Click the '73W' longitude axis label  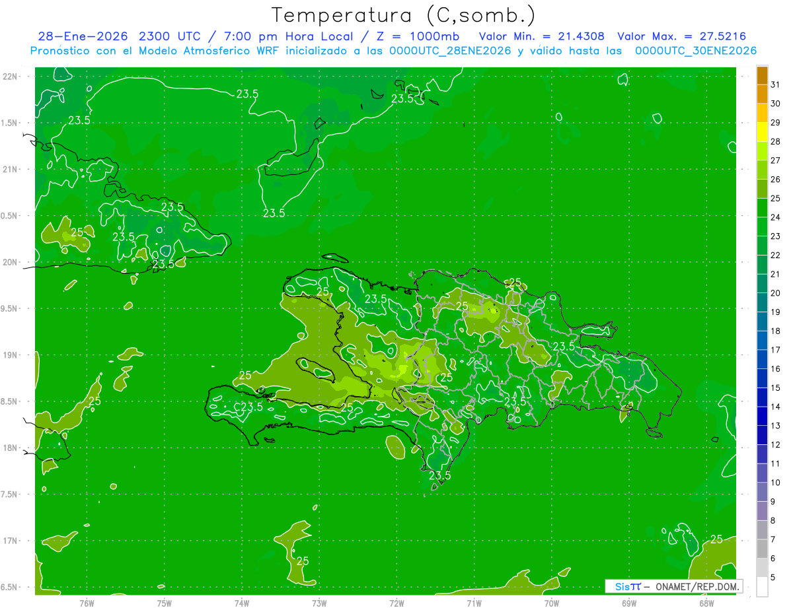pos(319,603)
